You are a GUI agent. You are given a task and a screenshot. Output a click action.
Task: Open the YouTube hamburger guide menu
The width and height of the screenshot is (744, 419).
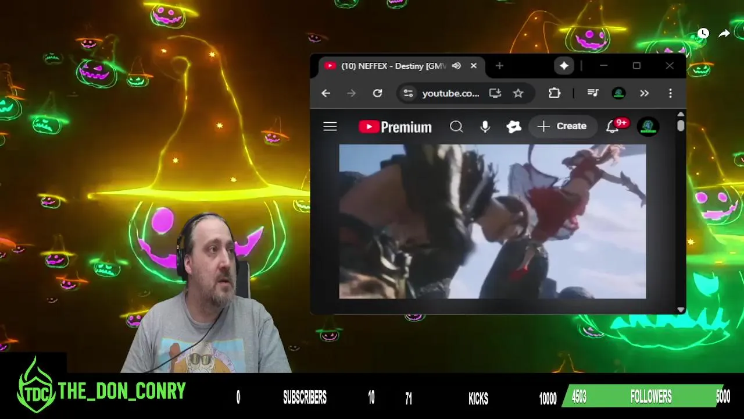(x=330, y=126)
